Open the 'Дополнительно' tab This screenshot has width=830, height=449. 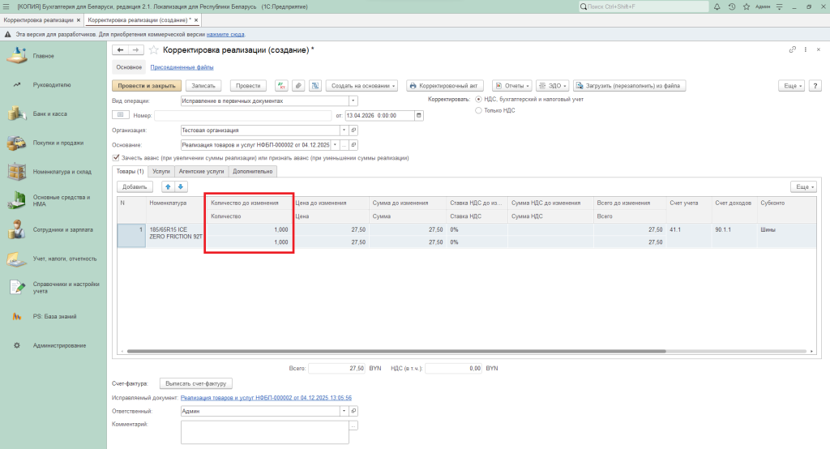254,171
